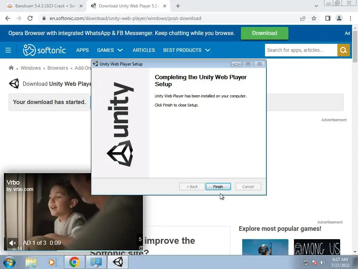The height and width of the screenshot is (269, 358).
Task: Open the Browsers breadcrumb link
Action: 58,68
